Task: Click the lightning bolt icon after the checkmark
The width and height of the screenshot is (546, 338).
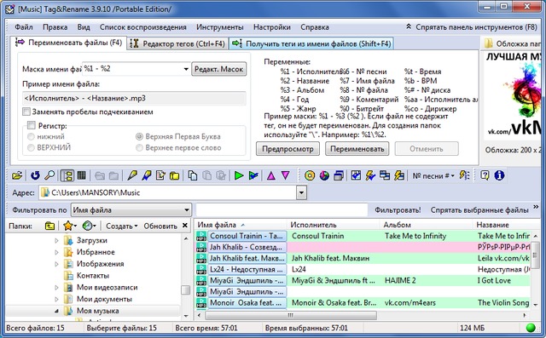Action: coord(370,175)
